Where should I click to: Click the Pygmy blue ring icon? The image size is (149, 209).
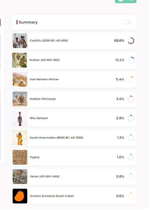(131, 157)
